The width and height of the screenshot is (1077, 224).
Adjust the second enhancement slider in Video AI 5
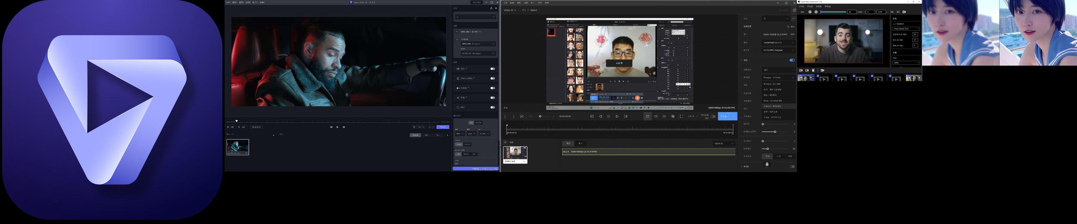click(775, 132)
